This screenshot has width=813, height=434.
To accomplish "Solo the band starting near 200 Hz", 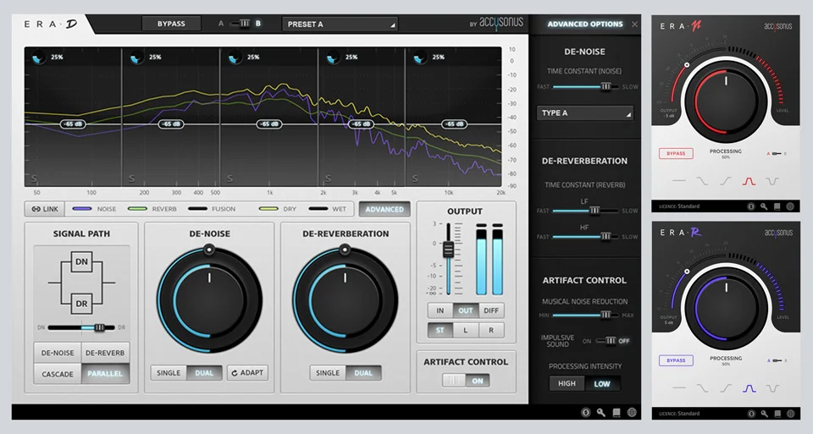I will tap(132, 179).
